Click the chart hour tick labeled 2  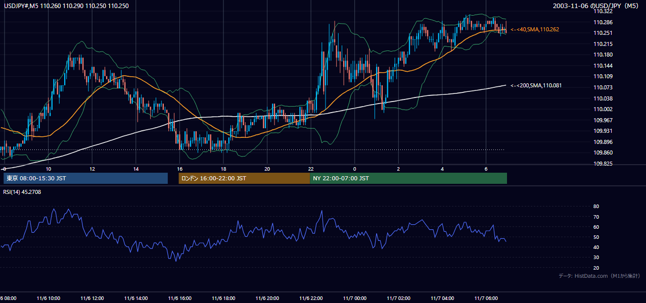tap(398, 169)
